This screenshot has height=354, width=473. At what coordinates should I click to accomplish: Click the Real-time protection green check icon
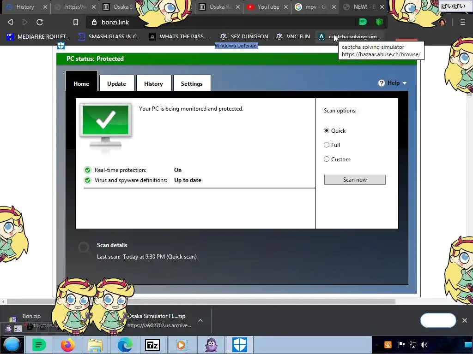pyautogui.click(x=87, y=170)
